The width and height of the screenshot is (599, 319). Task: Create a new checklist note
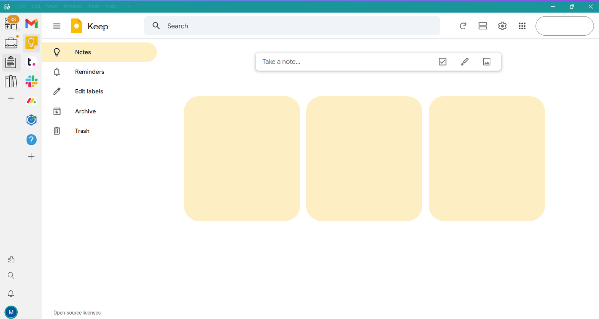coord(442,61)
